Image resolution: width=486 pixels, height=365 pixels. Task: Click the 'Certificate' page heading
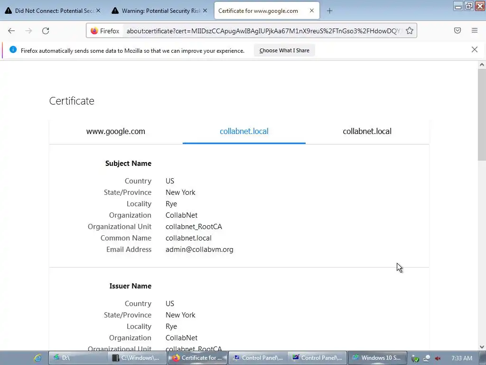(72, 101)
